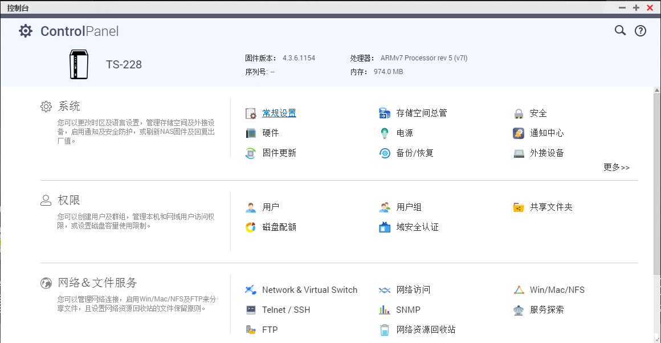Click the 外接设备 external device icon
This screenshot has height=343, width=661.
click(x=519, y=153)
